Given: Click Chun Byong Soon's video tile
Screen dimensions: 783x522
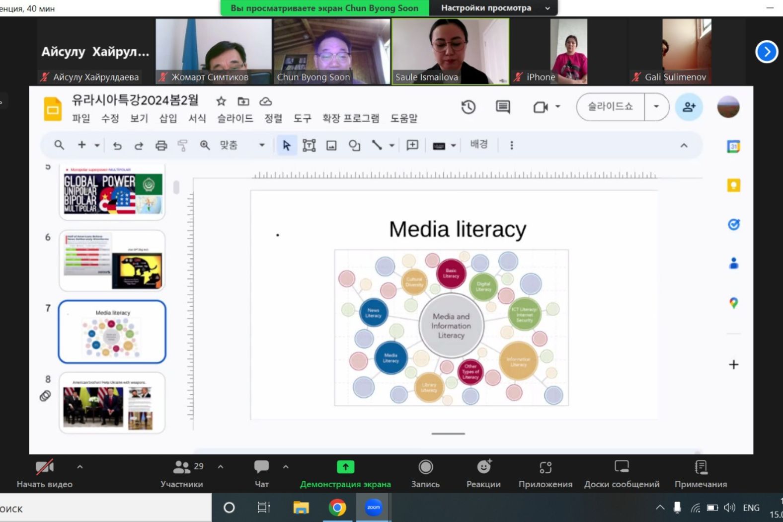Looking at the screenshot, I should [x=331, y=51].
